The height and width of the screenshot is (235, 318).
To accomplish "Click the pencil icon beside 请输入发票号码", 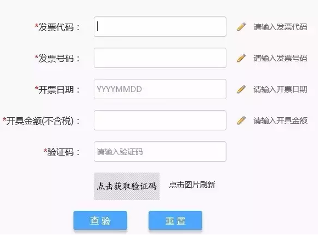I will pos(241,58).
